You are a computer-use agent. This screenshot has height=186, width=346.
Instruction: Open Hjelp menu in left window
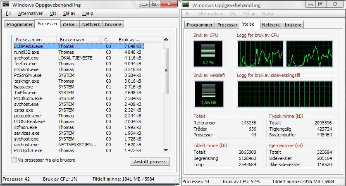pyautogui.click(x=88, y=14)
